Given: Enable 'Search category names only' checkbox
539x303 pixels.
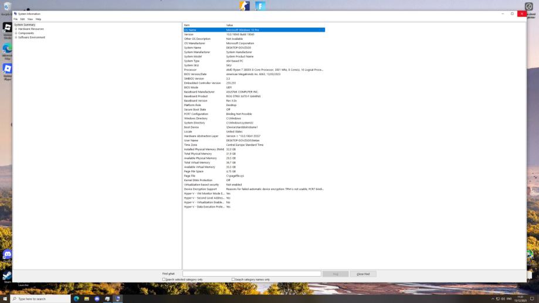Looking at the screenshot, I should pyautogui.click(x=233, y=280).
